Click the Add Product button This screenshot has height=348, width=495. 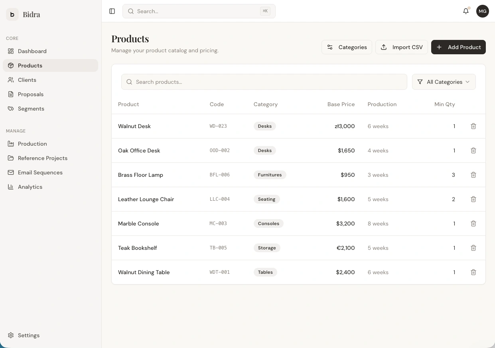pos(458,47)
